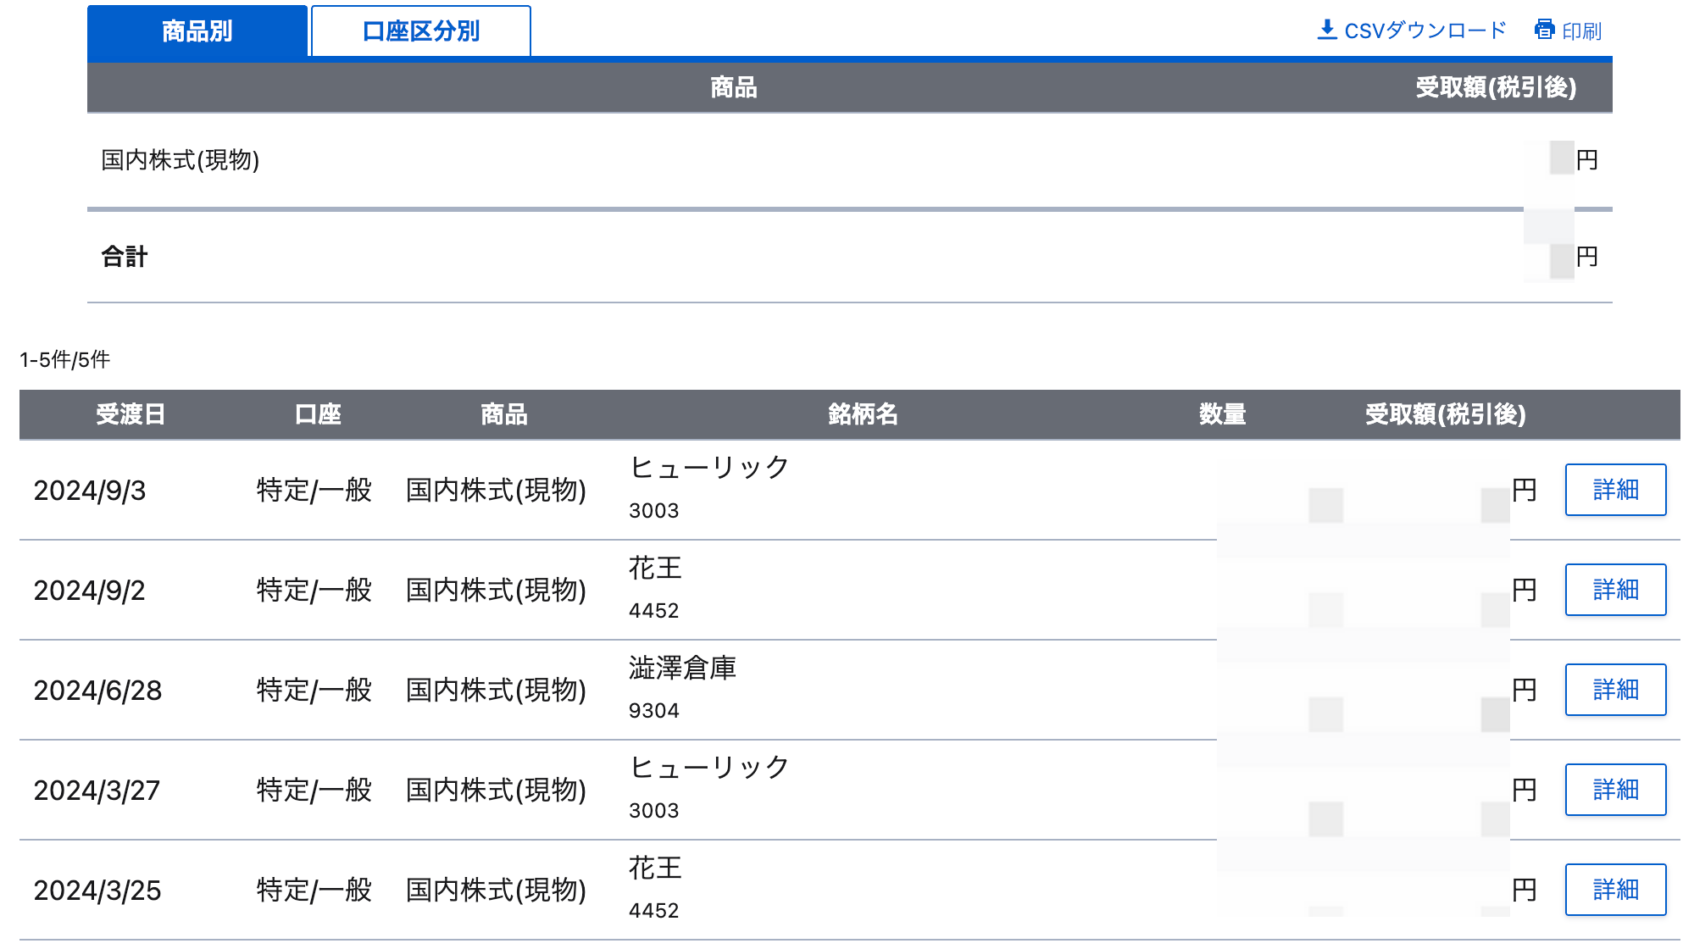Screen dimensions: 1683x949
Task: Click 国内株式(現物) in the 2024/9/3 row
Action: coord(497,490)
